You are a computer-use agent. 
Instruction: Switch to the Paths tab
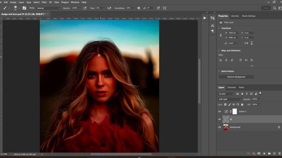pos(241,87)
